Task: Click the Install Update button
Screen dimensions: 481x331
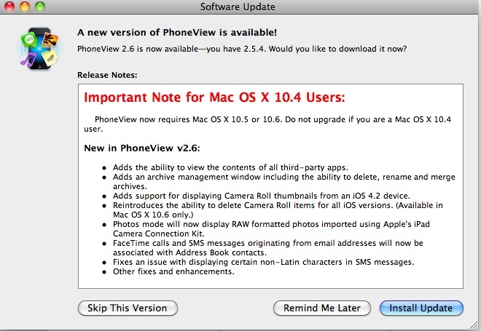Action: [421, 308]
